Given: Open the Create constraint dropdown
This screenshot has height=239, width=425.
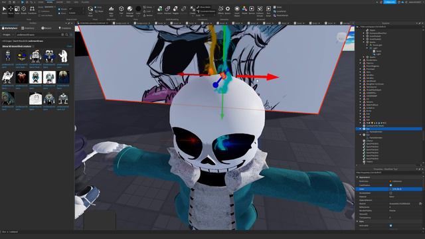Looking at the screenshot, I should click(x=193, y=11).
